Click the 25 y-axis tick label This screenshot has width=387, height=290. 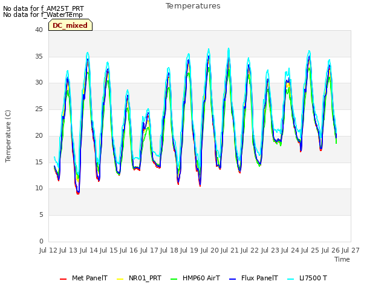coord(39,109)
